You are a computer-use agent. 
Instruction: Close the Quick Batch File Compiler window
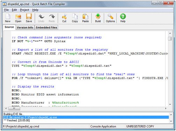point(168,3)
